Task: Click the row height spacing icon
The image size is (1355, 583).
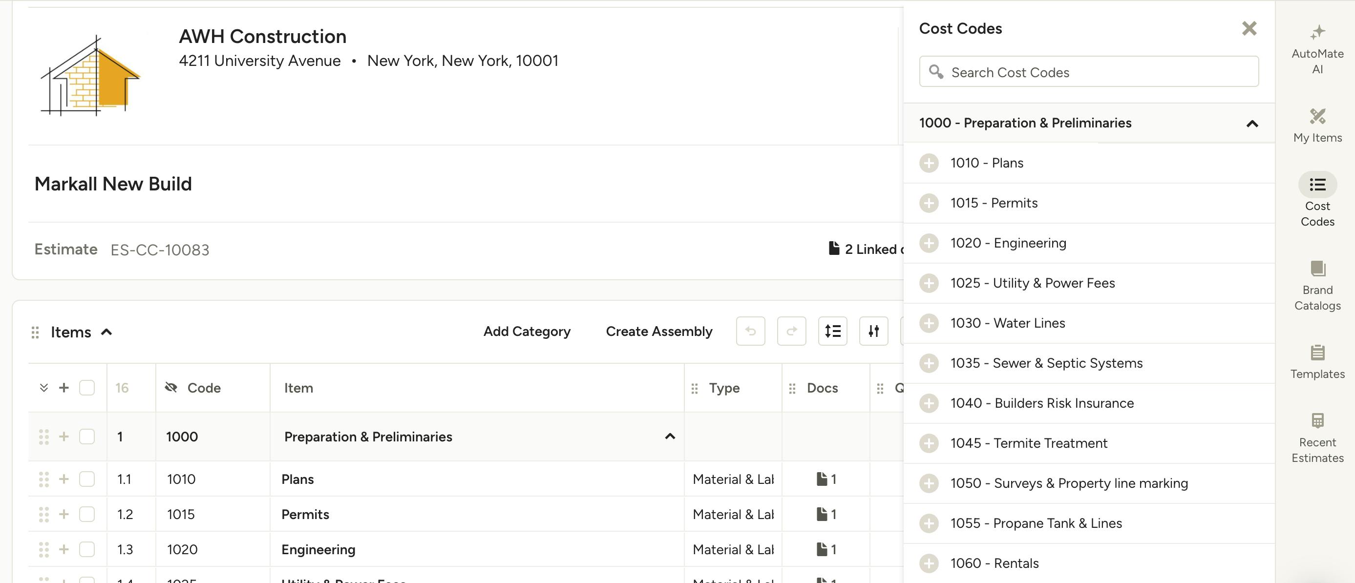Action: [x=832, y=331]
